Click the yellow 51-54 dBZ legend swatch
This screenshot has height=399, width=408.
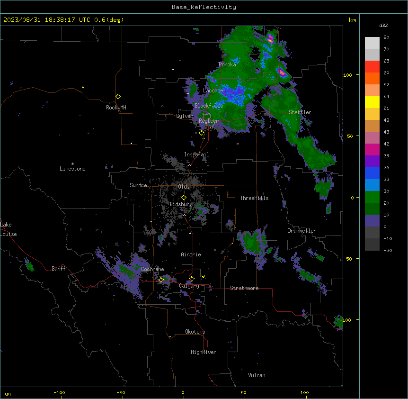pos(372,102)
